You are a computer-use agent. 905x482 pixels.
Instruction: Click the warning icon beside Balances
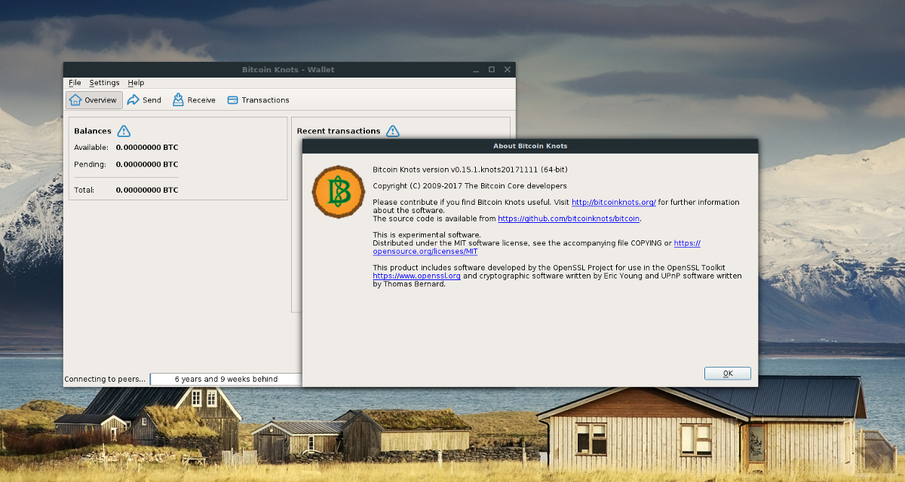124,131
